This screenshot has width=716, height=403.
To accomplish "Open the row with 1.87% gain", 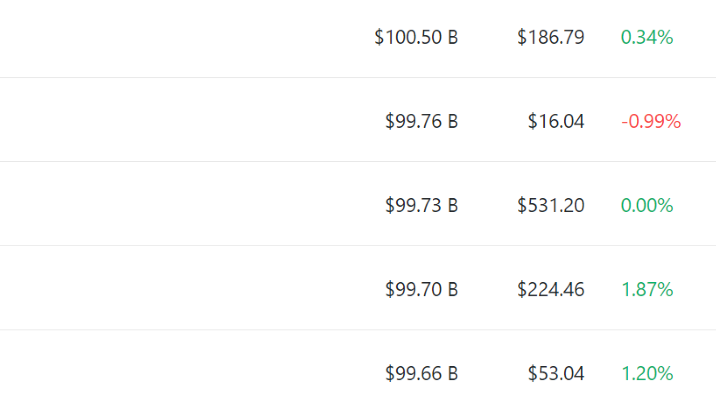I will point(358,288).
